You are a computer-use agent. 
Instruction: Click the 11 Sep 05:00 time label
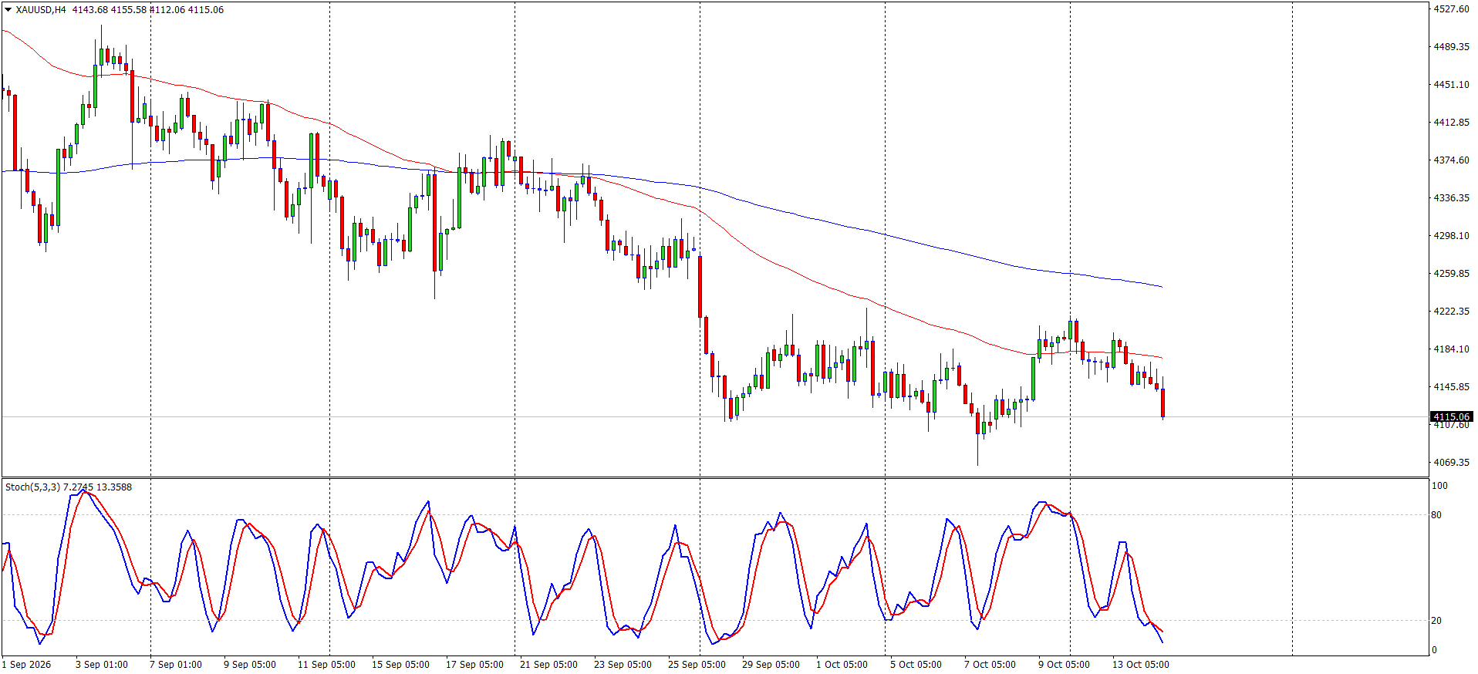(326, 665)
